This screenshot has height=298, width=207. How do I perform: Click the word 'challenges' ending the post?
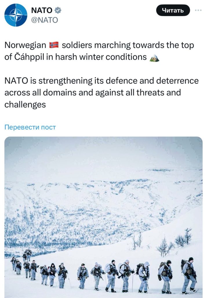click(25, 105)
